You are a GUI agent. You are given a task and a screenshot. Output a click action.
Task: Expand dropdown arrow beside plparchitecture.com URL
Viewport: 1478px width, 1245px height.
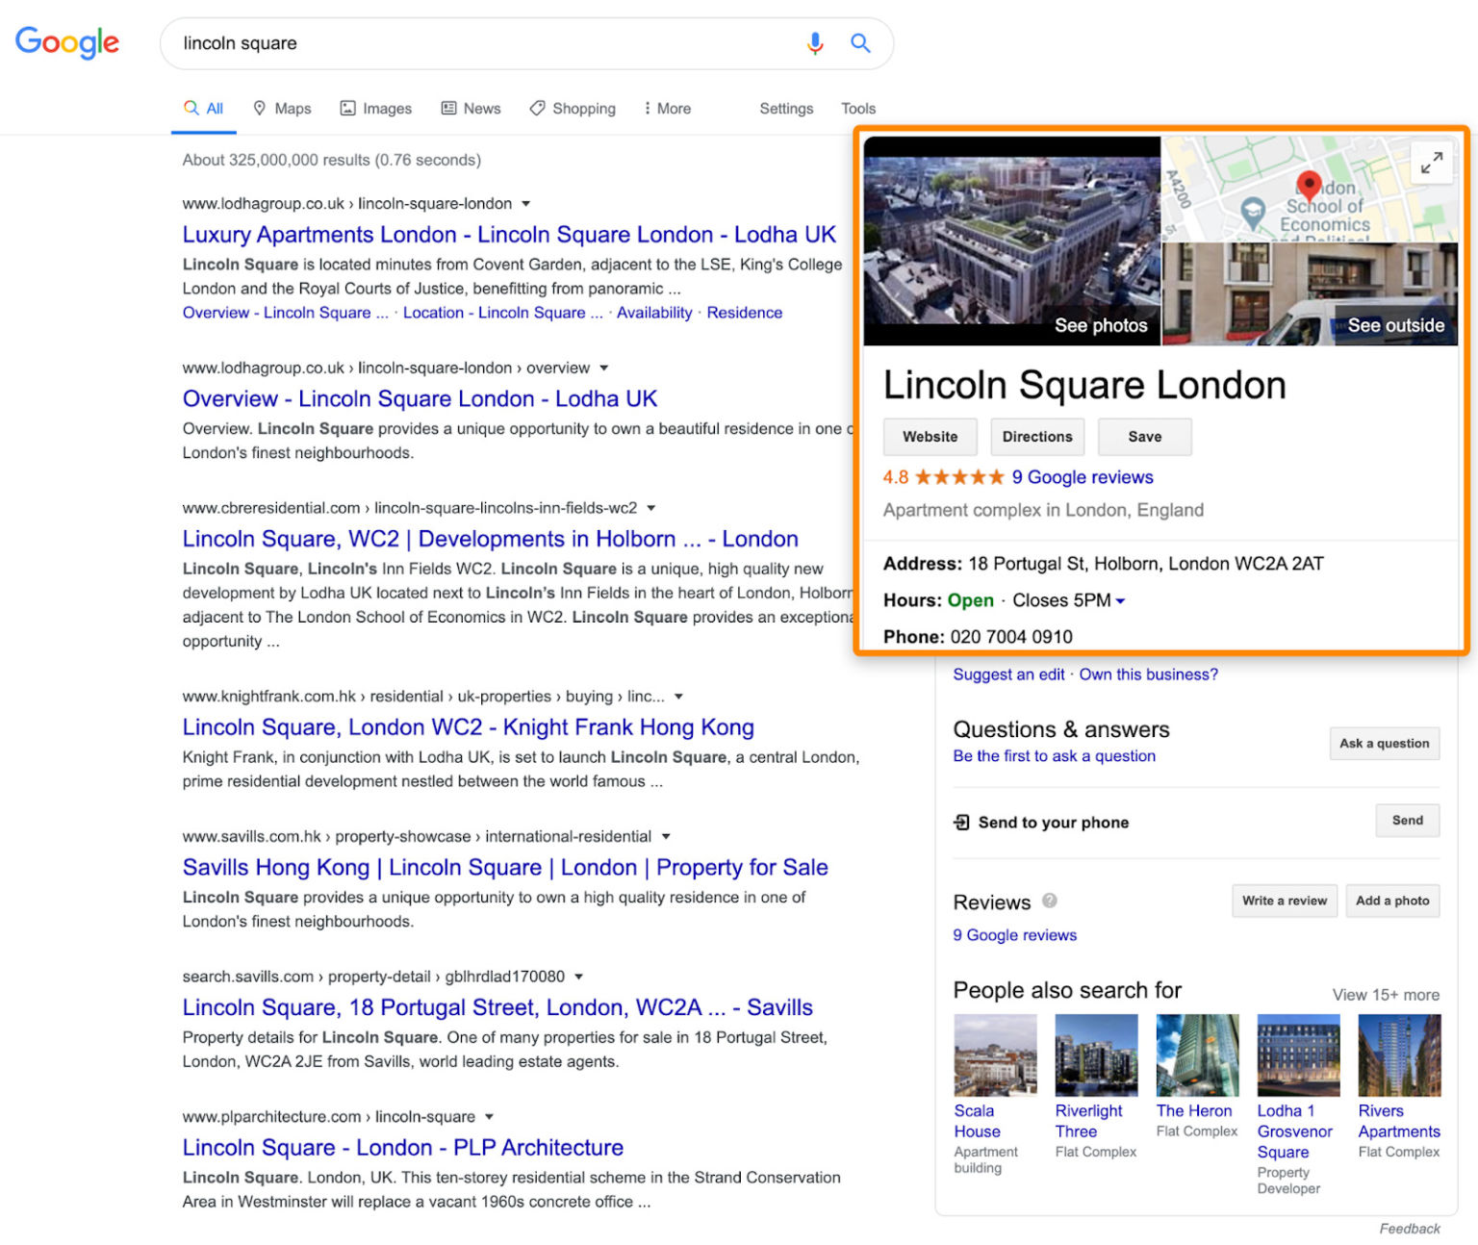point(490,1117)
